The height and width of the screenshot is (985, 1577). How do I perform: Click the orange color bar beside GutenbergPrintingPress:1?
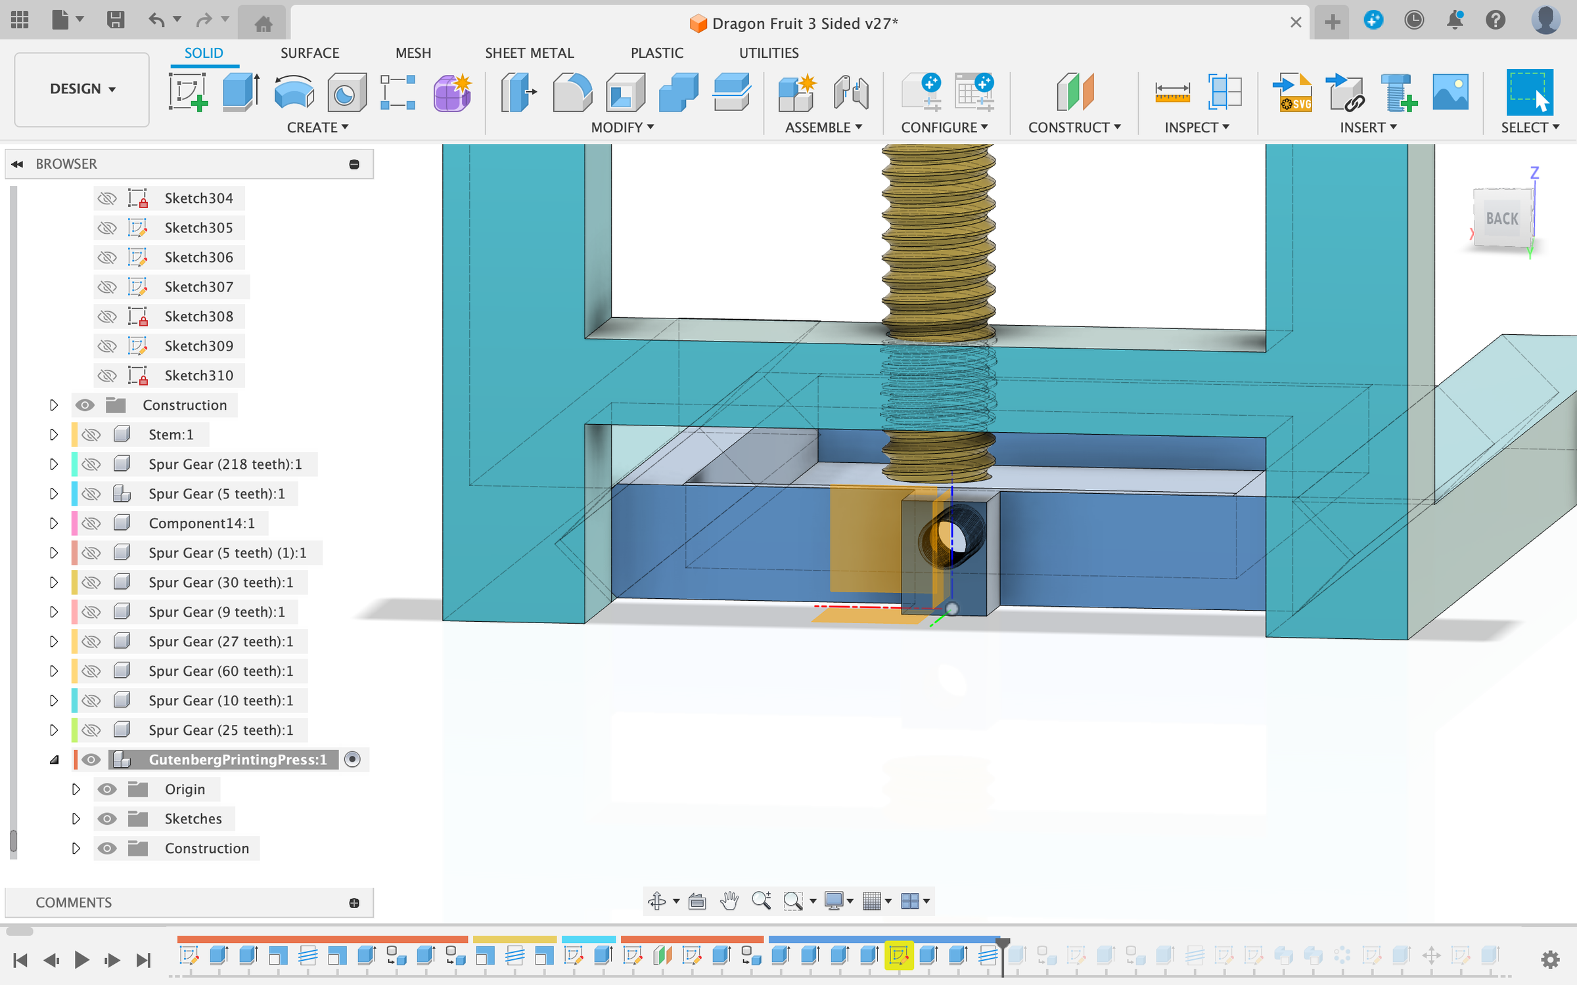[x=76, y=760]
